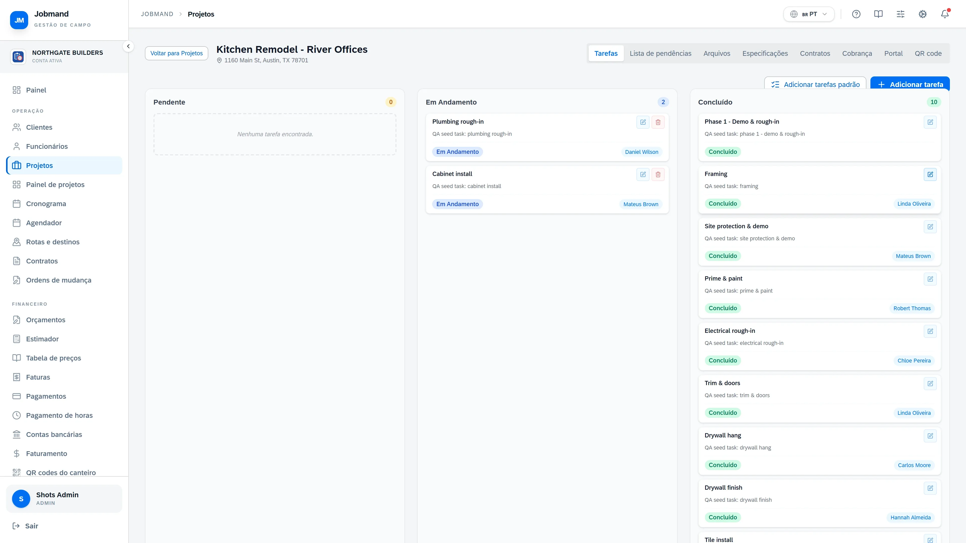Image resolution: width=966 pixels, height=543 pixels.
Task: Edit the Trim & doors task
Action: (x=930, y=383)
